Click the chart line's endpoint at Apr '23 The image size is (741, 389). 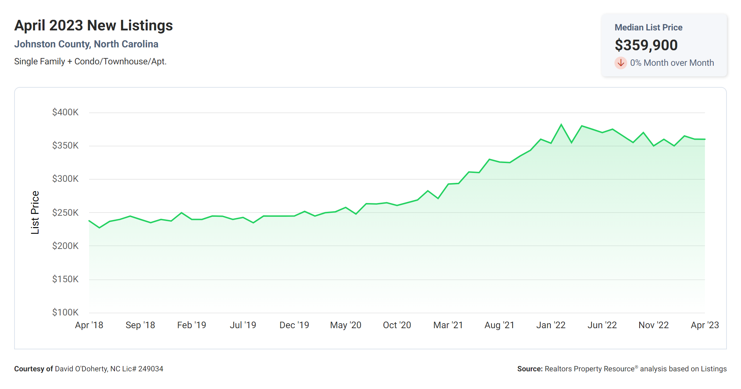[705, 139]
